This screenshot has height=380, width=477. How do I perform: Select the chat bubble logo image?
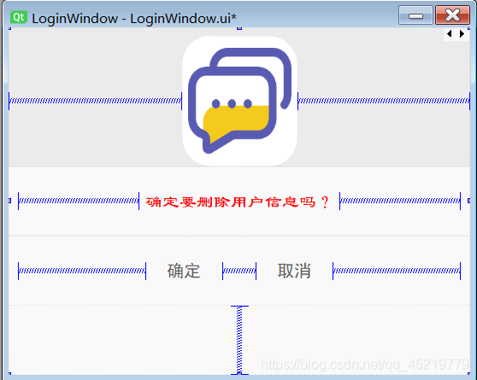pyautogui.click(x=239, y=101)
